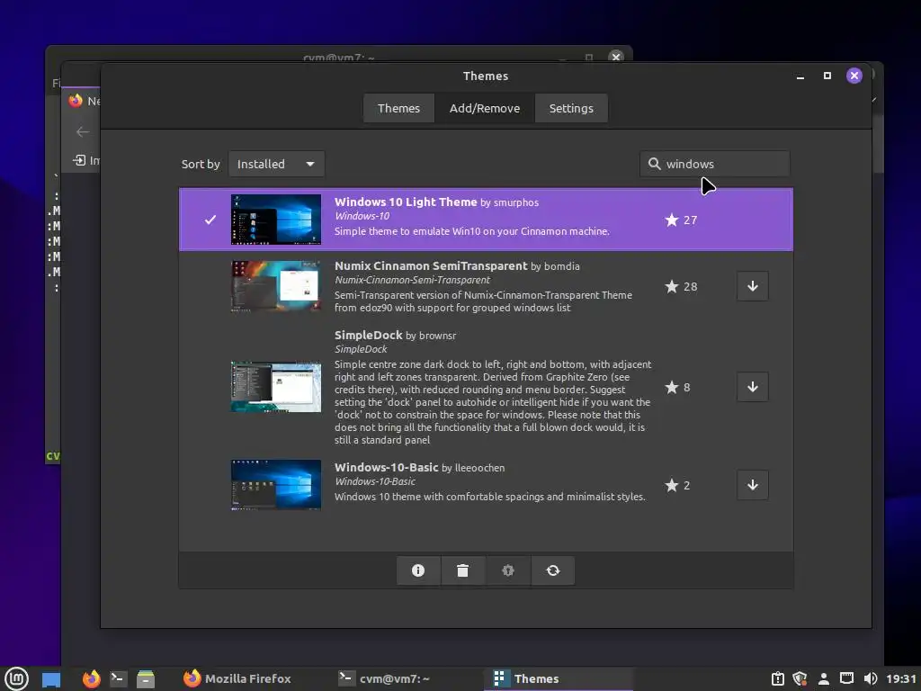Screen dimensions: 921x691
Task: Click the Windows-10-Basic theme thumbnail
Action: (276, 485)
